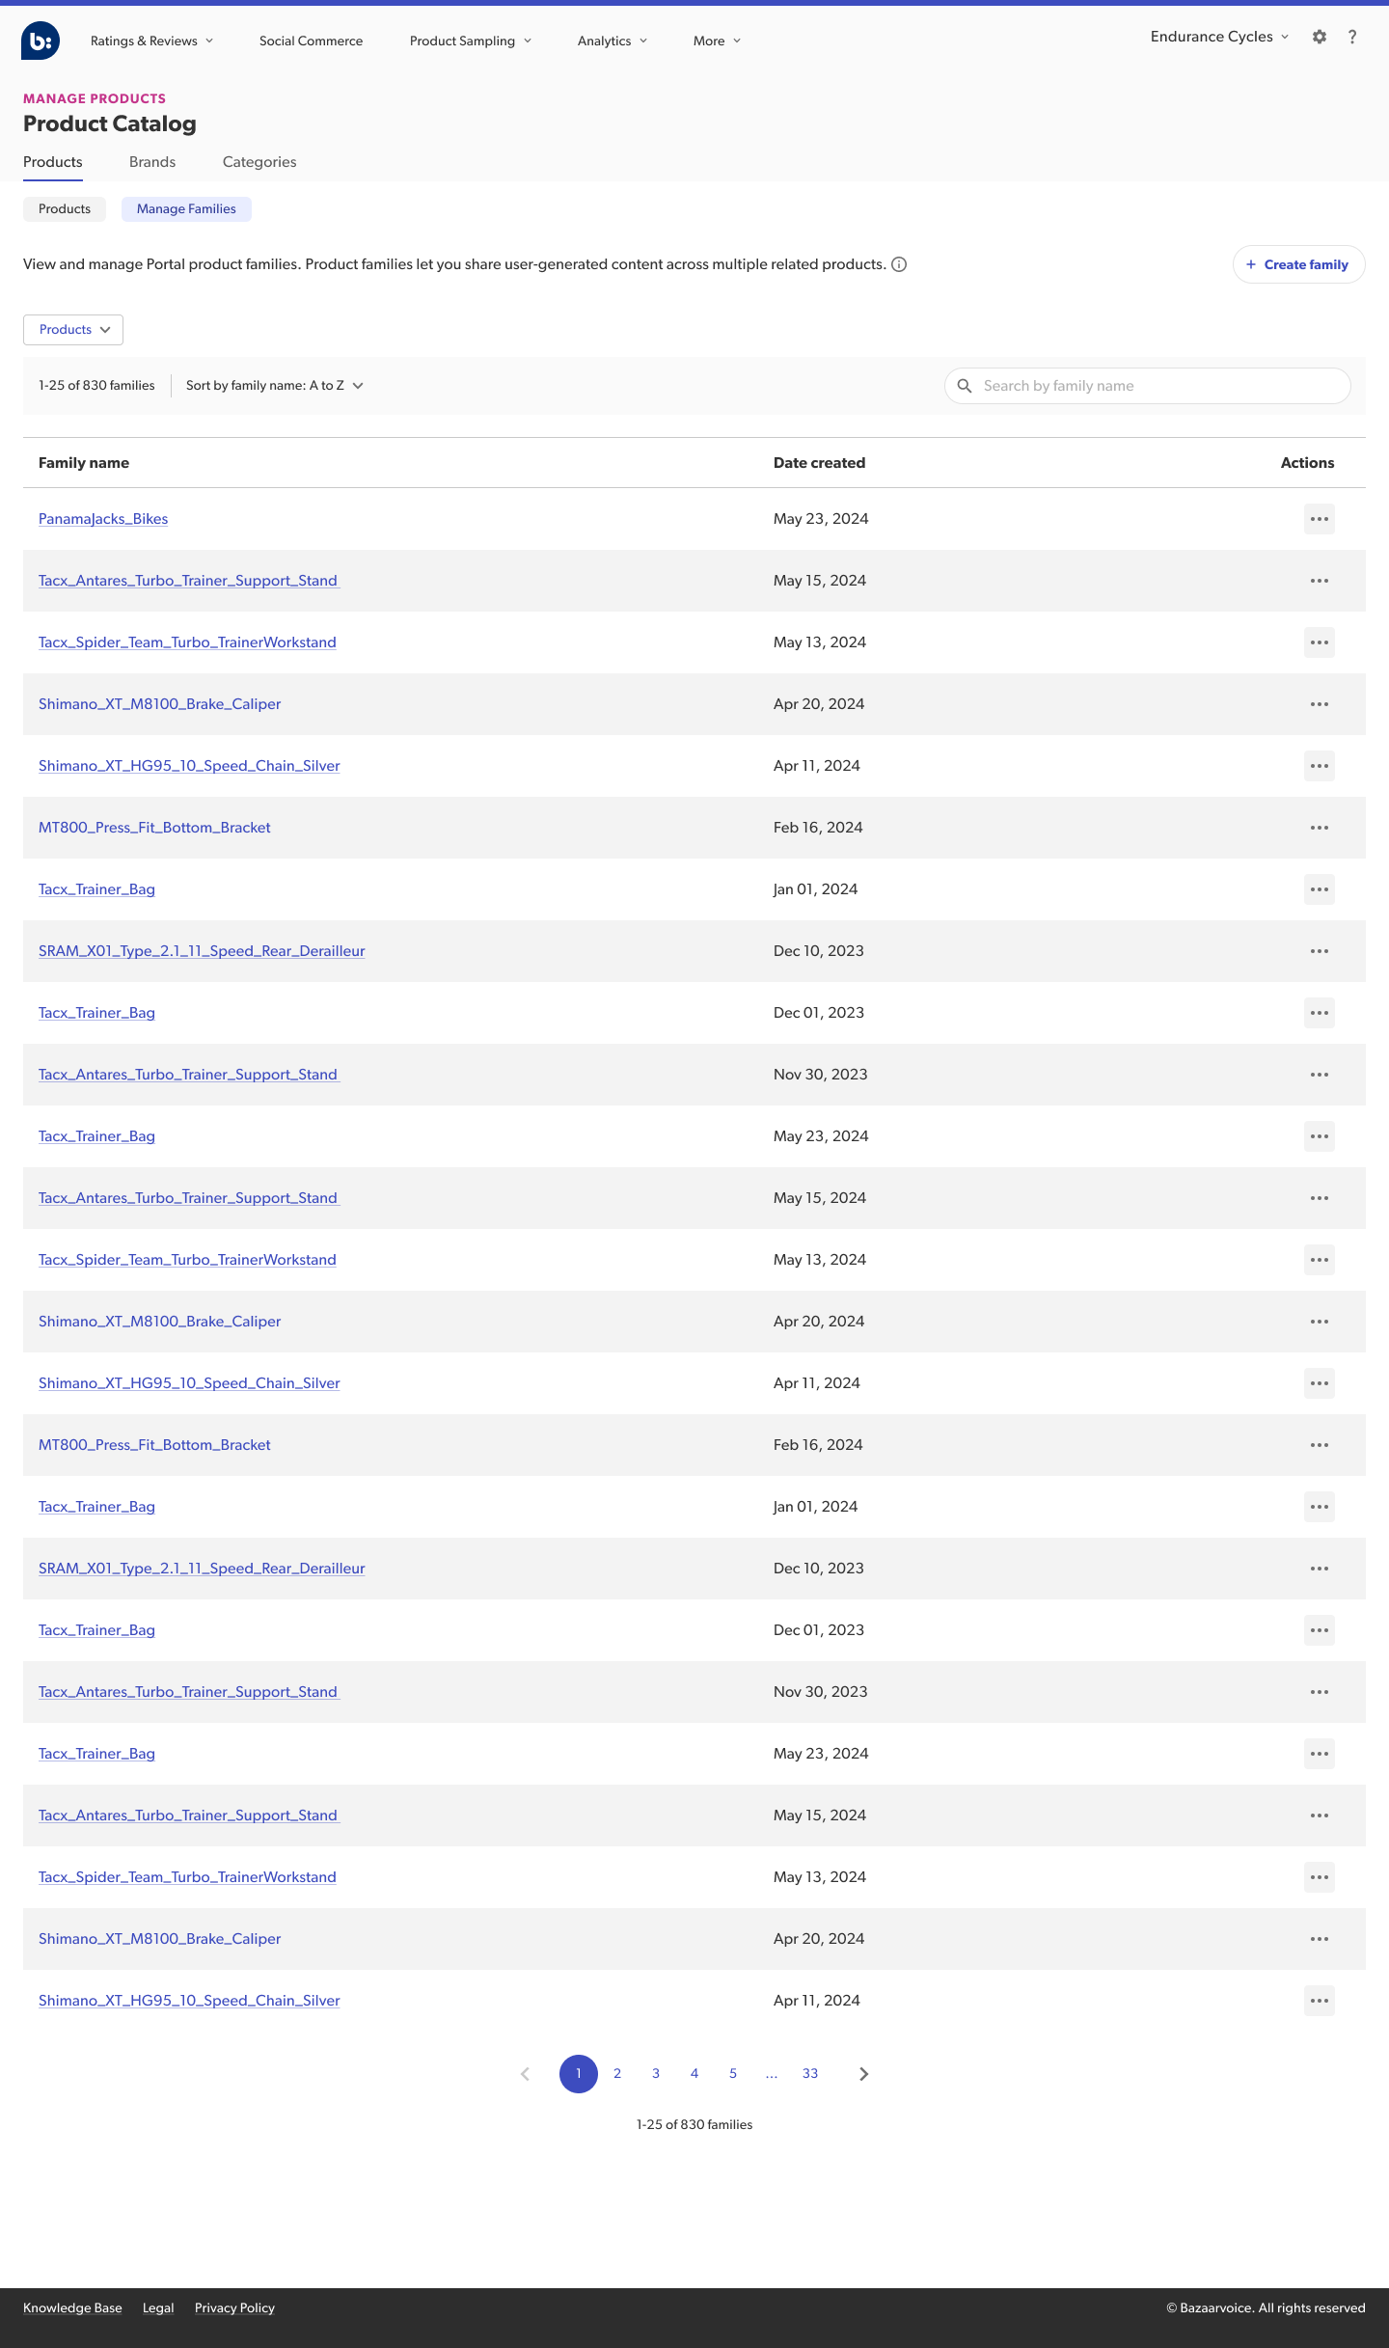This screenshot has width=1389, height=2348.
Task: Expand the Products filter dropdown
Action: (73, 330)
